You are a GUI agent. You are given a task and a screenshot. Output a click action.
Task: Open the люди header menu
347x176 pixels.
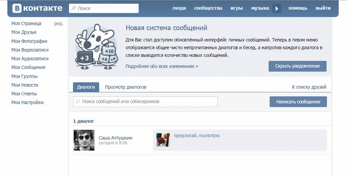click(179, 8)
